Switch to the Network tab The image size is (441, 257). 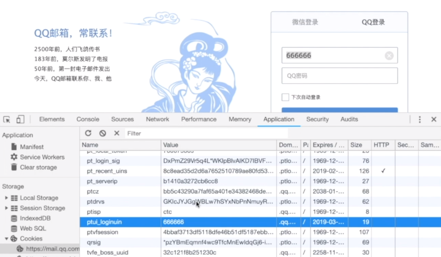[158, 119]
